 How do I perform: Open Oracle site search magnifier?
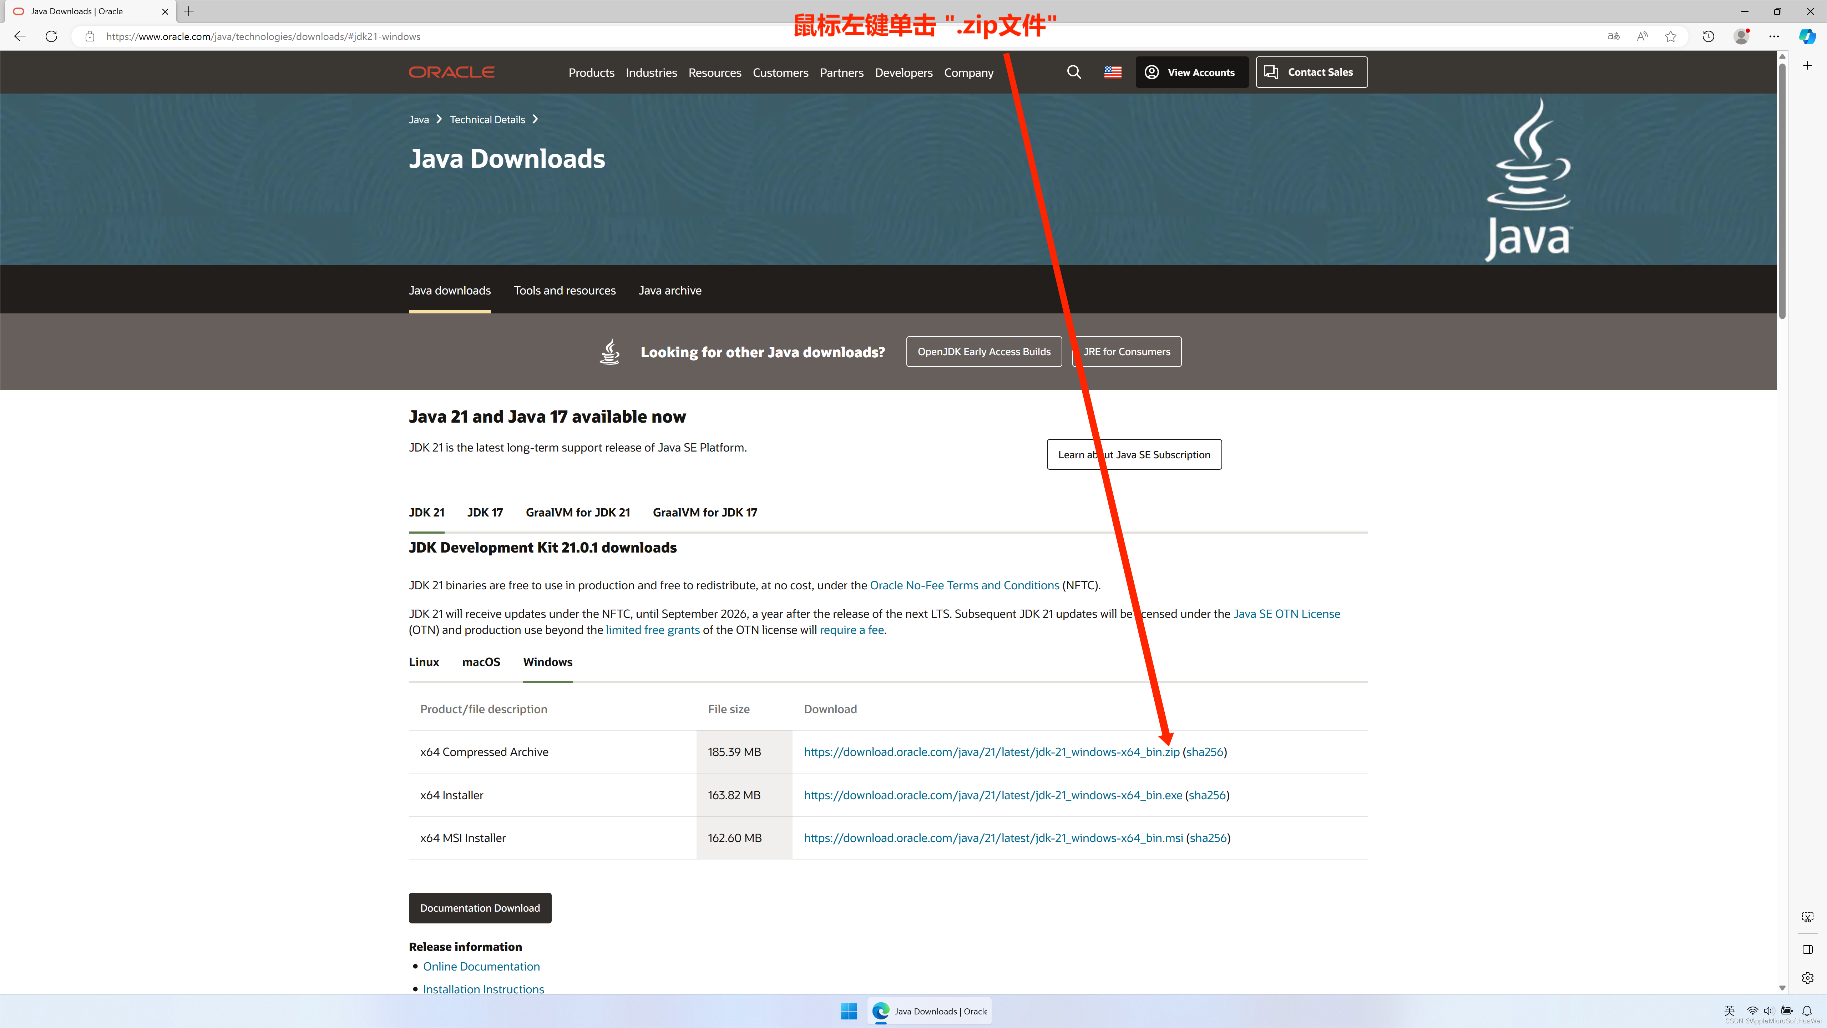(x=1074, y=72)
